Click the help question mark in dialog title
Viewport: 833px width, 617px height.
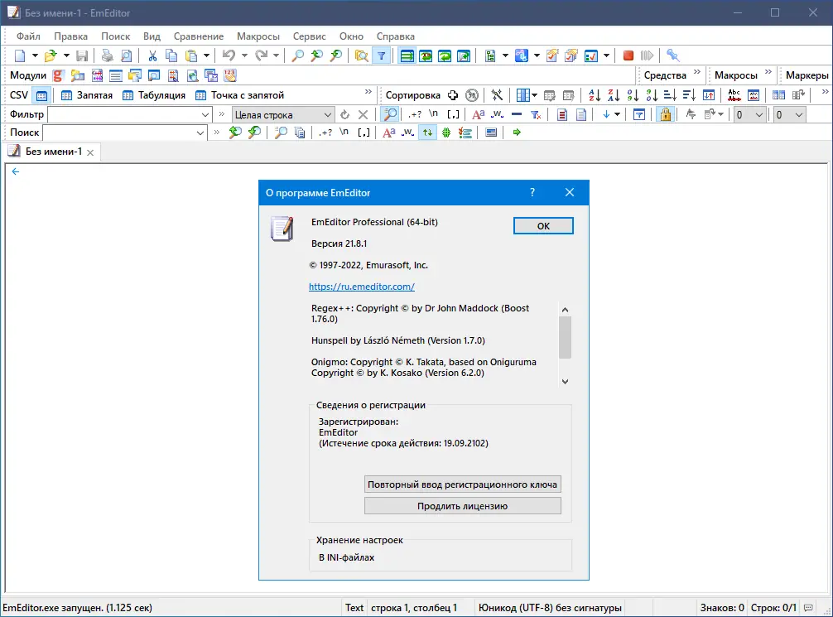point(532,192)
